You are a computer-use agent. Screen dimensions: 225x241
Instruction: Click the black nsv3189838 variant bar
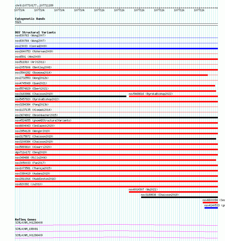[179, 197]
